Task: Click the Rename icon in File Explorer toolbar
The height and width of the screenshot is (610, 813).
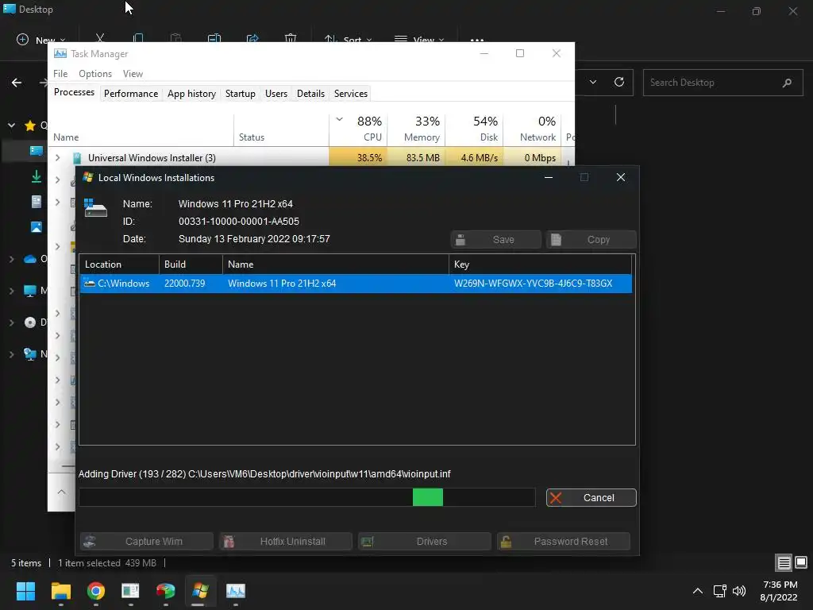Action: [x=214, y=38]
